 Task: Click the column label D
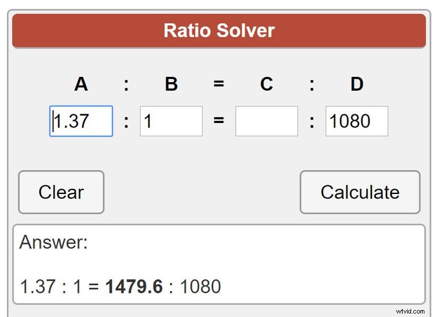[x=357, y=84]
